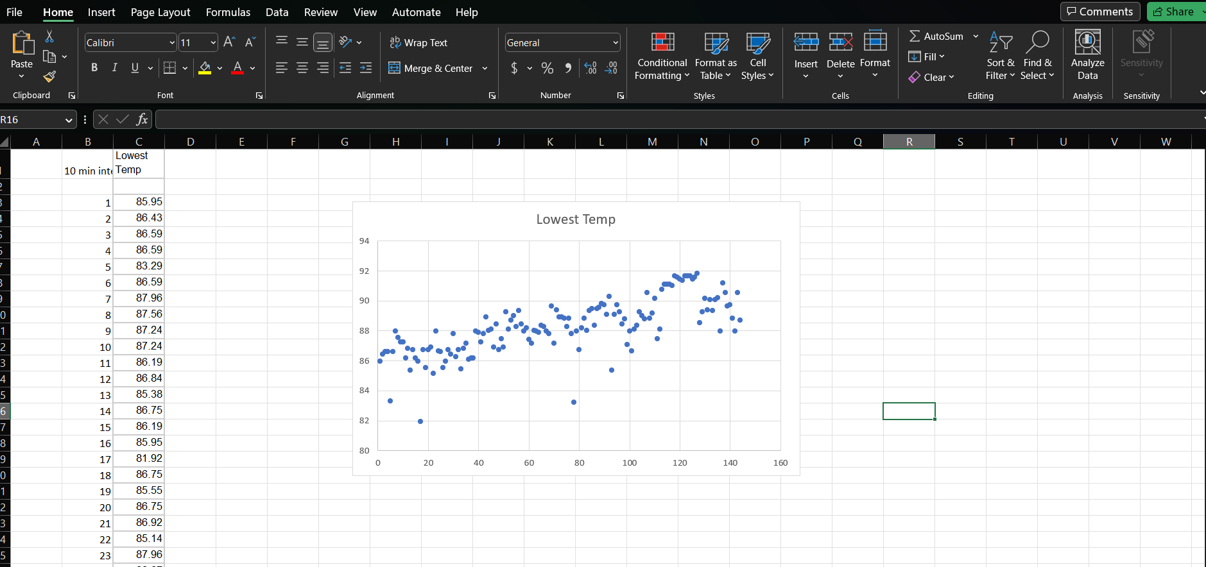Open the Formulas ribbon tab
The width and height of the screenshot is (1206, 567).
[228, 12]
